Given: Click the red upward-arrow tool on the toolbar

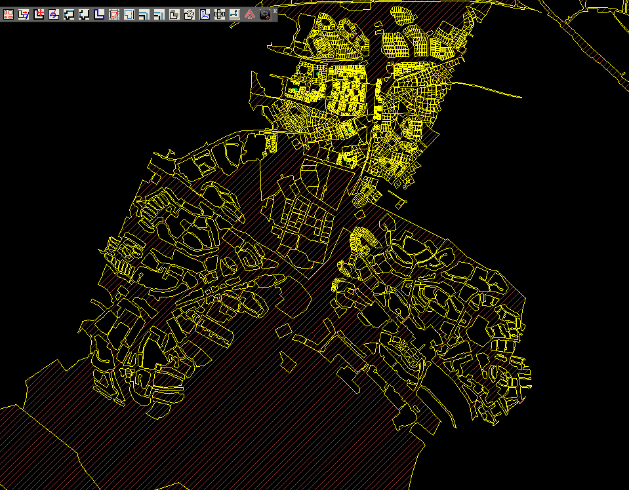Looking at the screenshot, I should click(x=249, y=12).
